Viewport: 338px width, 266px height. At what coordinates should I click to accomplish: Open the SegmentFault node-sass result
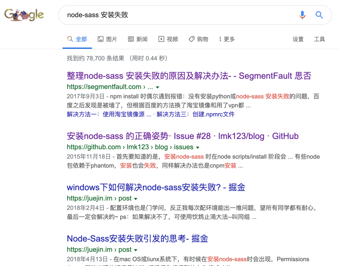189,76
